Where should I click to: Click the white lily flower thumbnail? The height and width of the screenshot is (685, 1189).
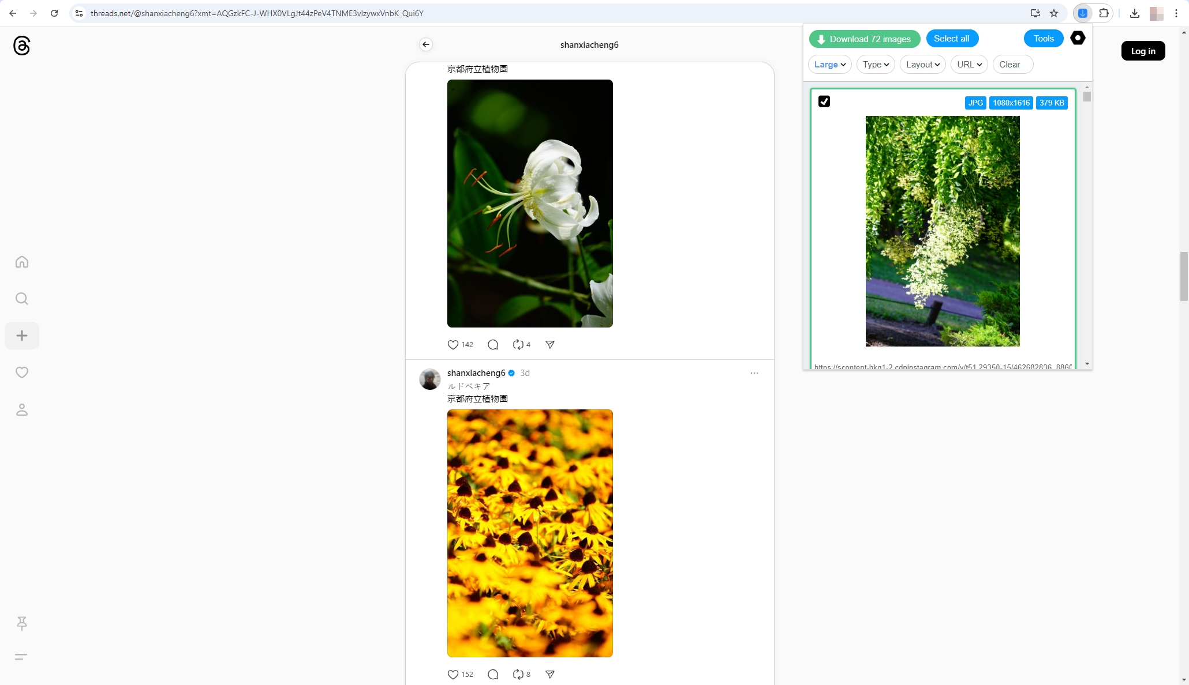pos(530,202)
